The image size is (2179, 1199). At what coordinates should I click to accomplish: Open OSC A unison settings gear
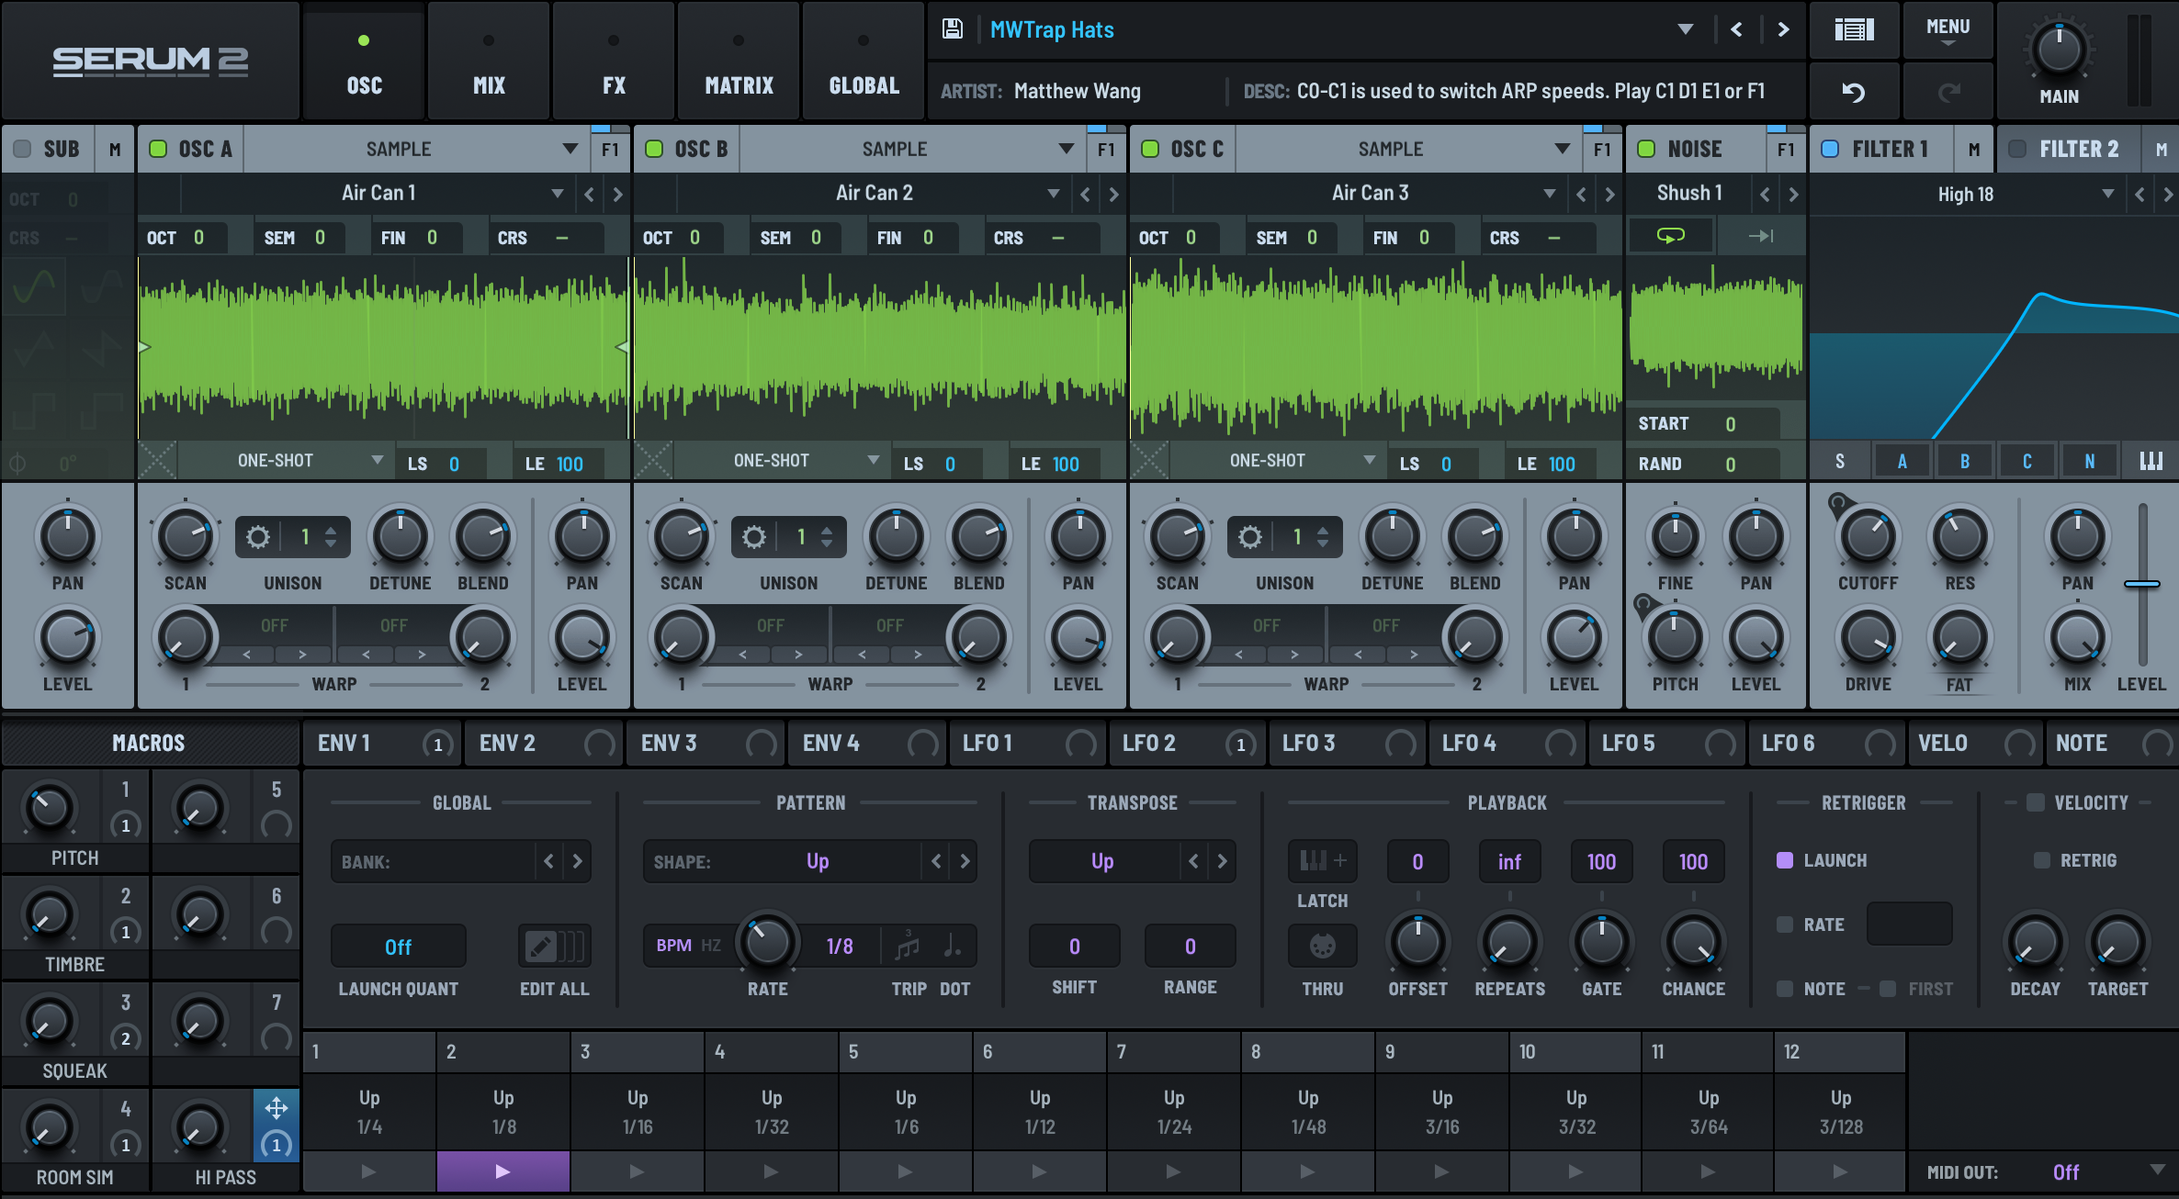(258, 537)
